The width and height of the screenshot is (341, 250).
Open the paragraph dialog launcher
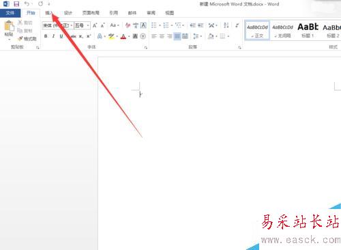pyautogui.click(x=239, y=47)
